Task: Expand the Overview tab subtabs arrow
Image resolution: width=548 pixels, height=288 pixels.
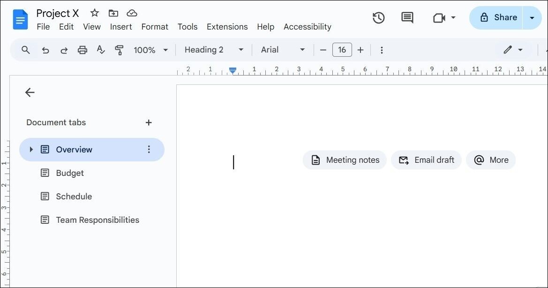Action: [31, 150]
